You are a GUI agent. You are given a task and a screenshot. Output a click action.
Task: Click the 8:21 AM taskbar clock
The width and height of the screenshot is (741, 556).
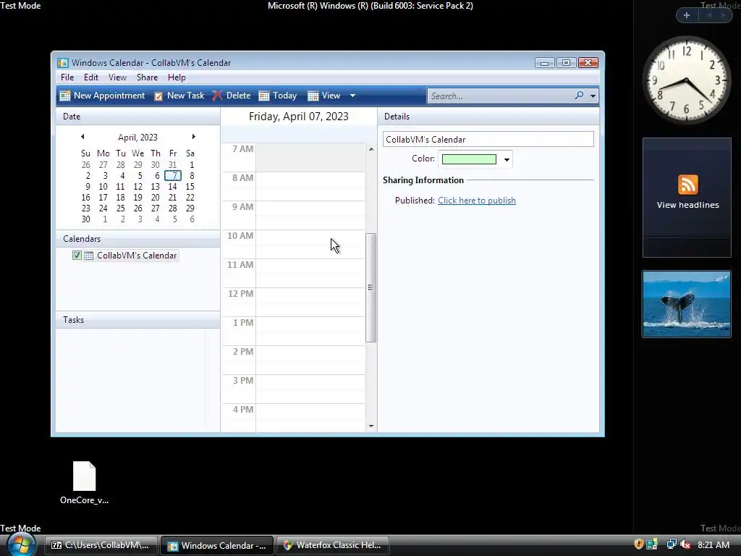click(x=713, y=544)
